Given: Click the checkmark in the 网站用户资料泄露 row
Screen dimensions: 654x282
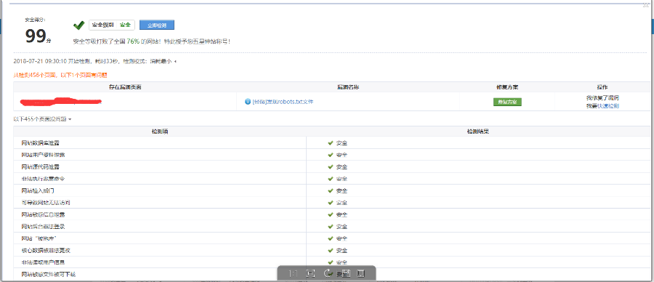Looking at the screenshot, I should [331, 155].
